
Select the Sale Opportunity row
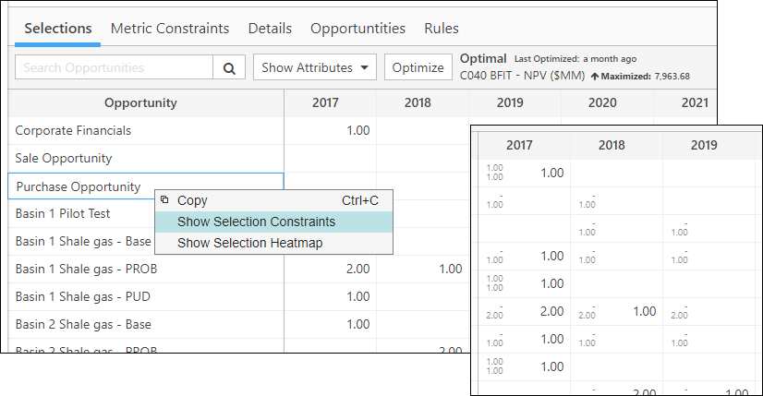[64, 158]
